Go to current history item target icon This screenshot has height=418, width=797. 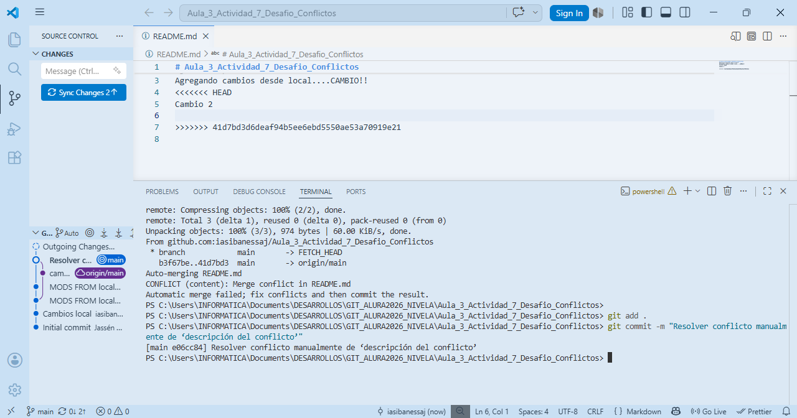click(90, 233)
